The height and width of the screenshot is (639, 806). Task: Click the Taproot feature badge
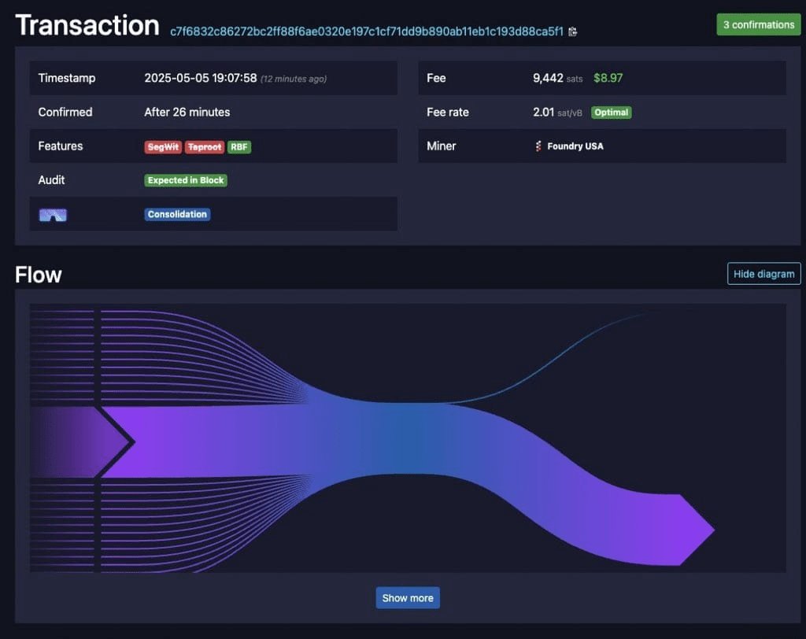click(x=205, y=147)
